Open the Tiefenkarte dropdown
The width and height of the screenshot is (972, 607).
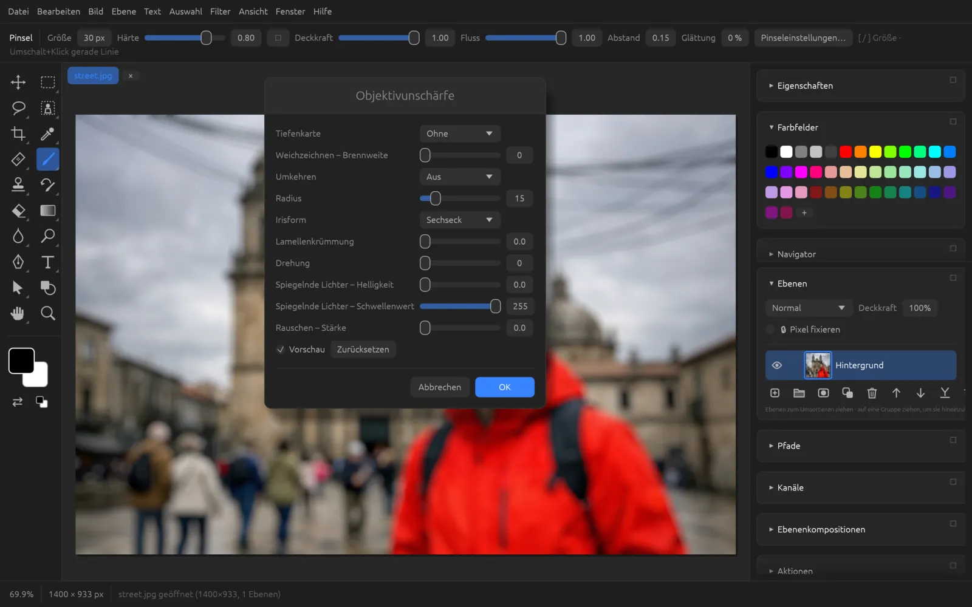point(460,134)
